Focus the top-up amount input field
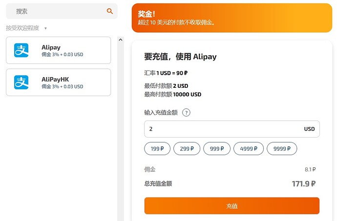 [232, 129]
